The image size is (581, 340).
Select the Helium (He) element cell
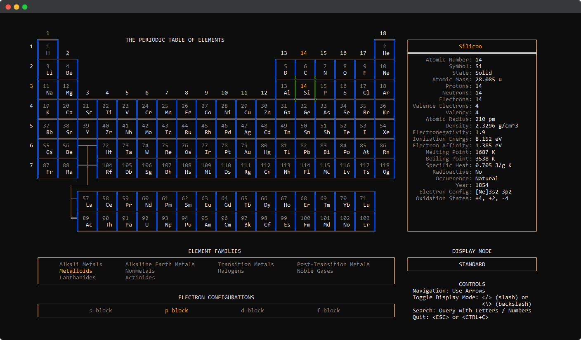[x=385, y=50]
